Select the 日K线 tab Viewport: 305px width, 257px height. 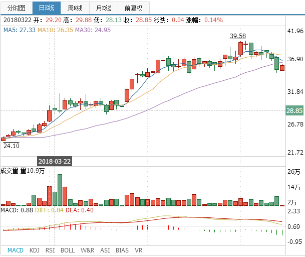(47, 8)
